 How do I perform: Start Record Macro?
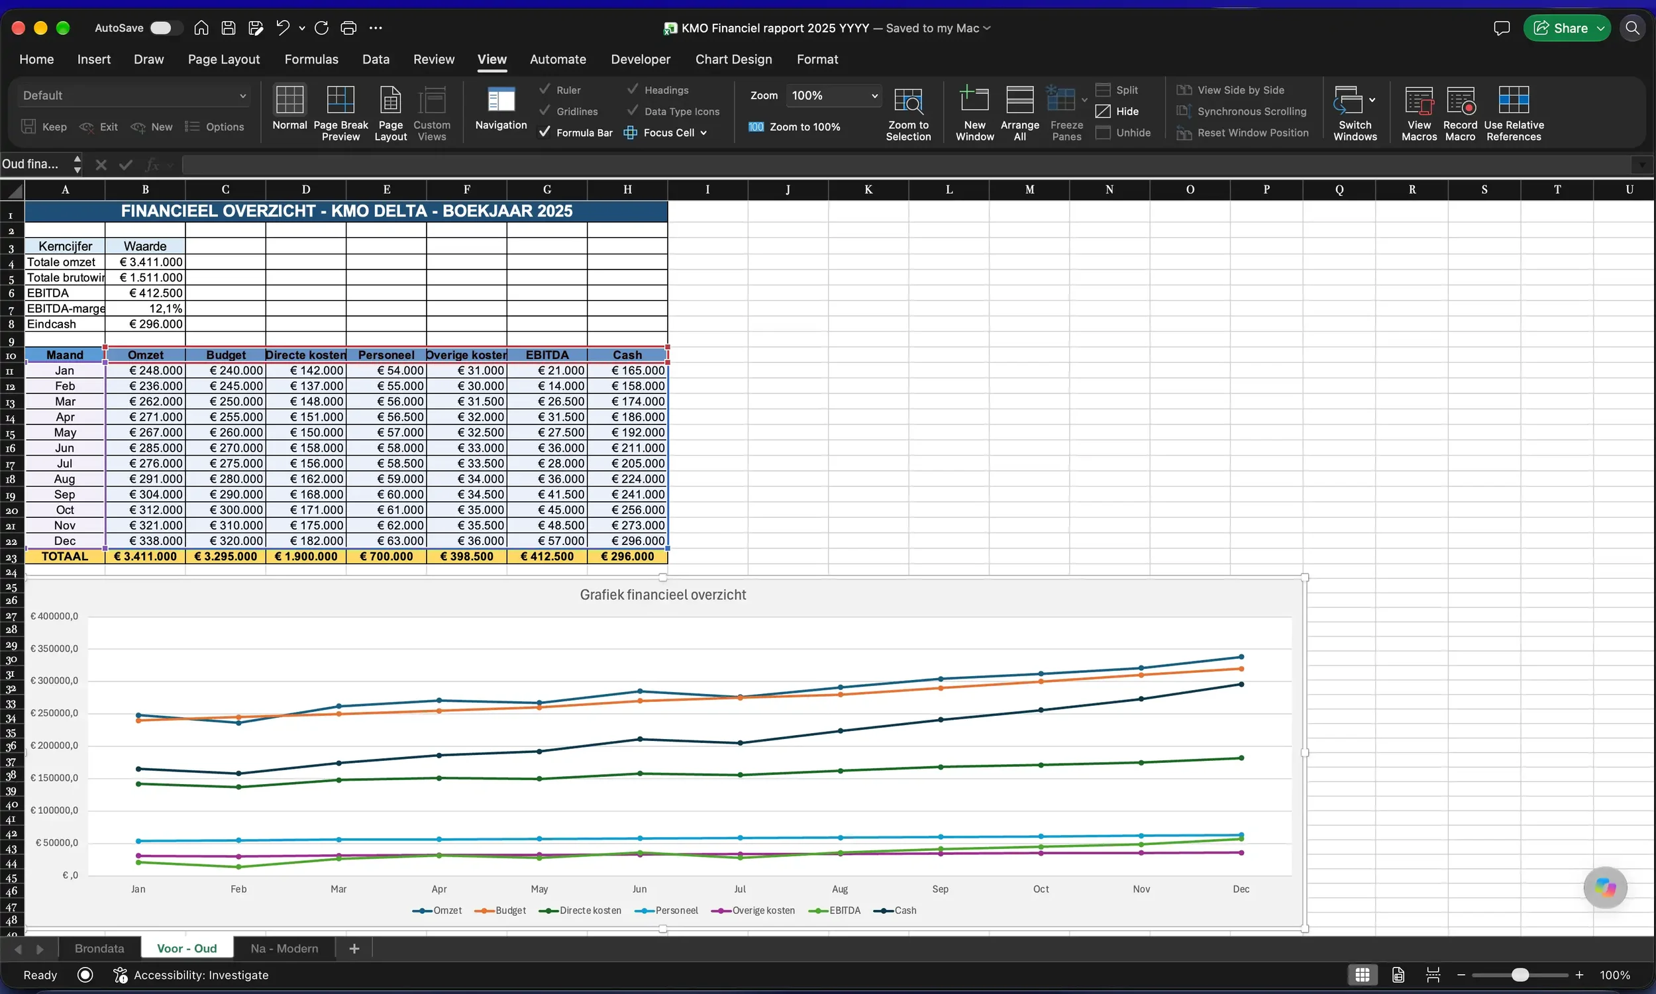tap(1461, 113)
